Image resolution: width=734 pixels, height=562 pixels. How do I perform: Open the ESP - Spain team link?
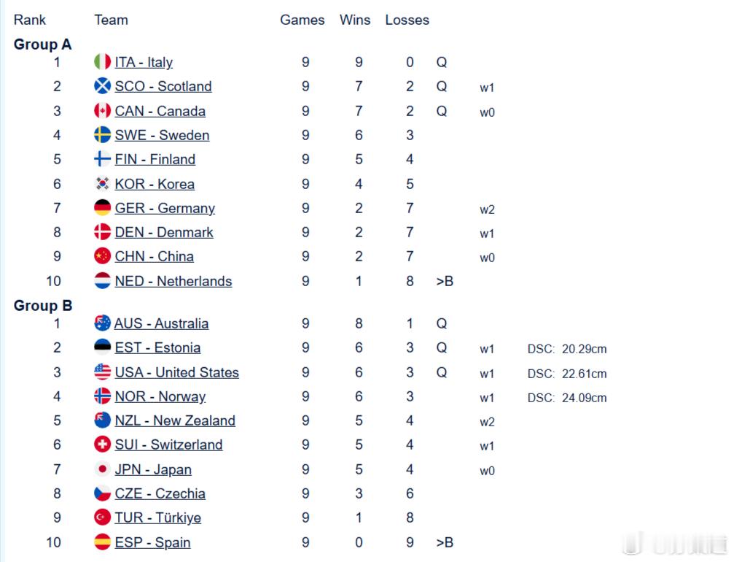coord(152,542)
